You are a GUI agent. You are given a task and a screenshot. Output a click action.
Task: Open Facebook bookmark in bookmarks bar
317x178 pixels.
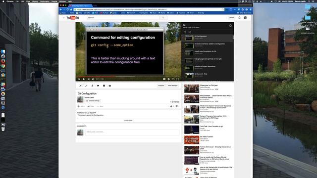tap(181, 13)
